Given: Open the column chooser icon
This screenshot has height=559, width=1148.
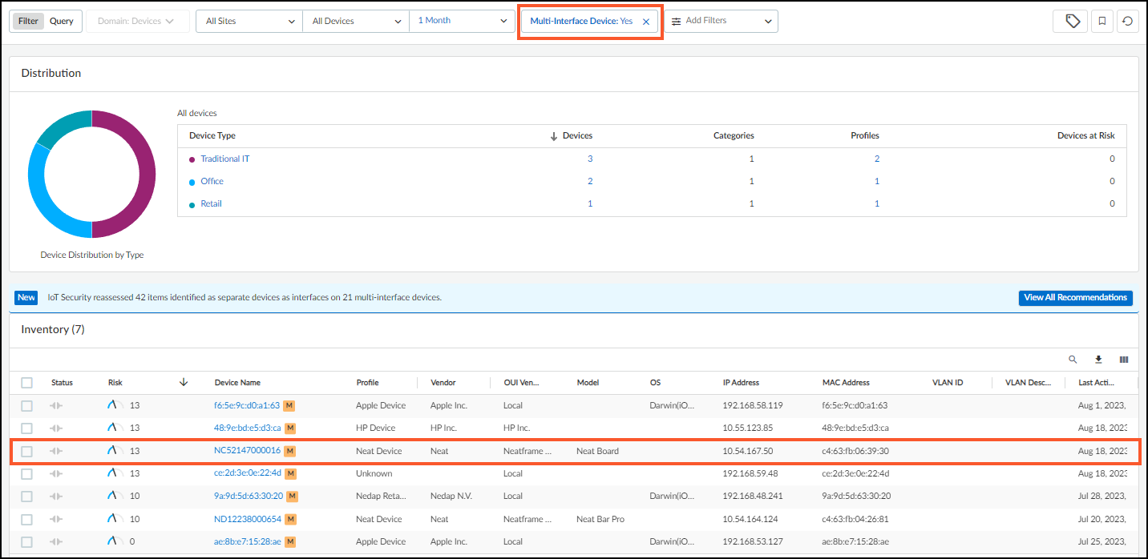Looking at the screenshot, I should [1124, 360].
